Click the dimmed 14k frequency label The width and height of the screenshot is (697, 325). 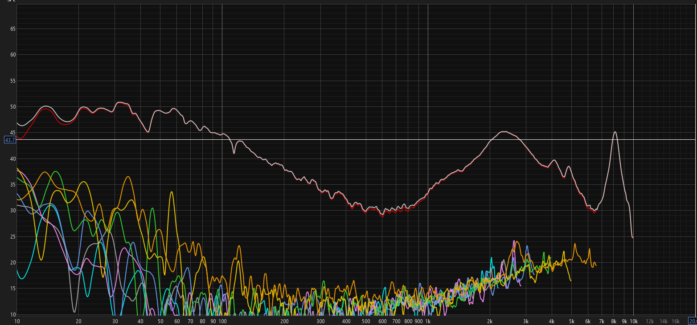(664, 321)
